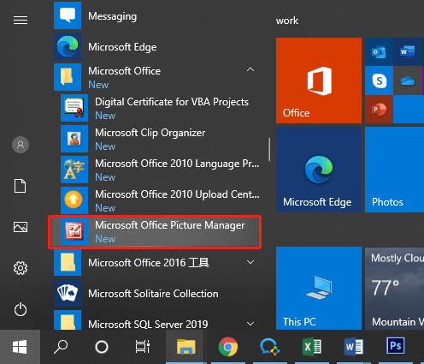
Task: Open Microsoft Office 2010 Upload Center icon
Action: [74, 200]
